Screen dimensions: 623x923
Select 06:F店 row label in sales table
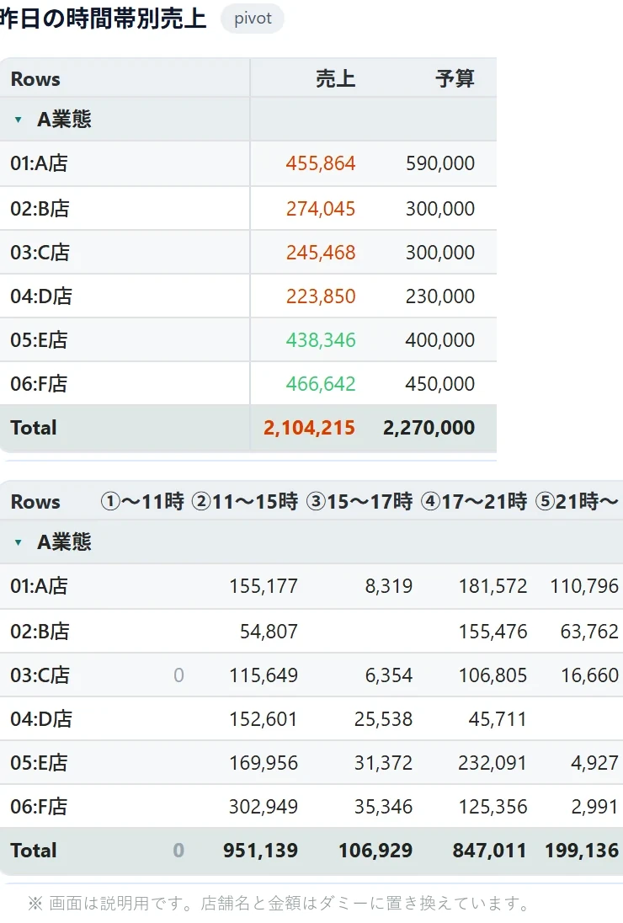(x=39, y=384)
